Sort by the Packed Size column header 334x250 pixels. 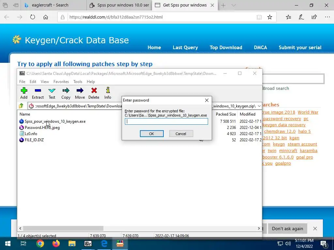click(226, 114)
